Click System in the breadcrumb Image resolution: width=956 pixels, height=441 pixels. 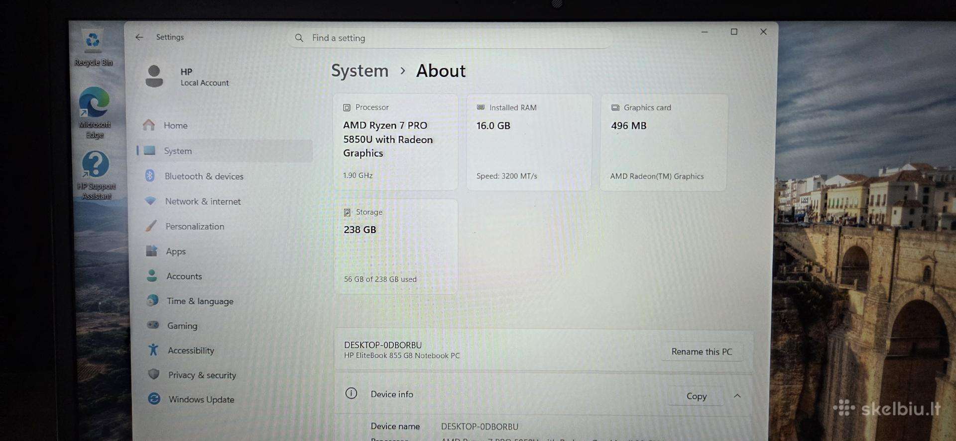359,71
